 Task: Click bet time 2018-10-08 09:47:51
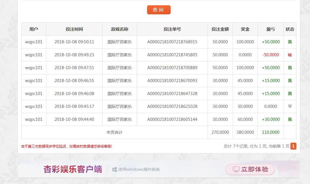pyautogui.click(x=74, y=68)
